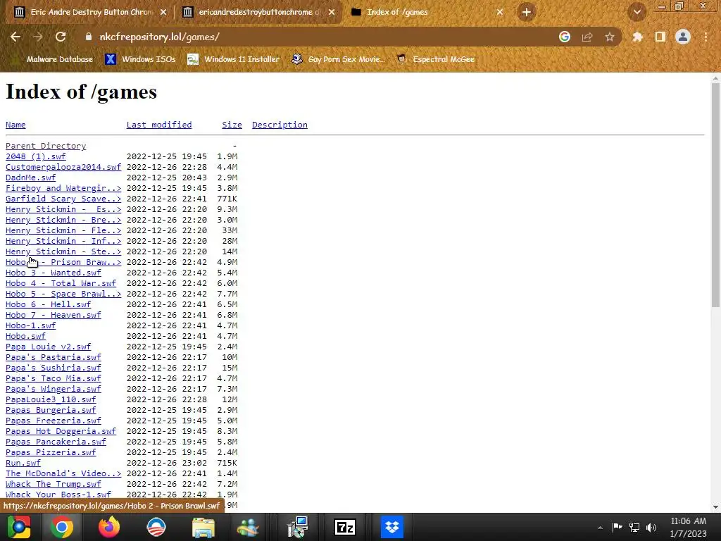
Task: Toggle the side panel icon
Action: pyautogui.click(x=660, y=37)
